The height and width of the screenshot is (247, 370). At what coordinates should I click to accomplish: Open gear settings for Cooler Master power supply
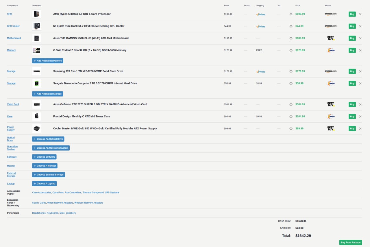[x=291, y=128]
